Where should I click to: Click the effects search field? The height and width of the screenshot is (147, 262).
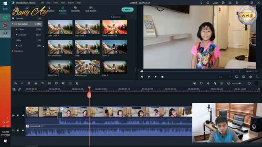coord(118,17)
